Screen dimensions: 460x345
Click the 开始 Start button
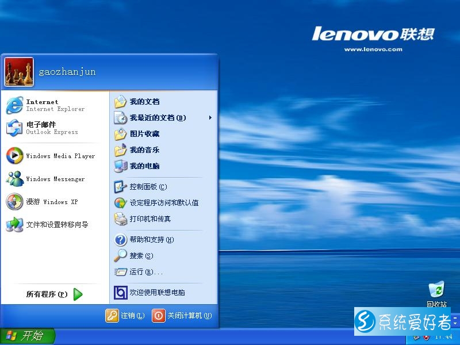(x=27, y=336)
